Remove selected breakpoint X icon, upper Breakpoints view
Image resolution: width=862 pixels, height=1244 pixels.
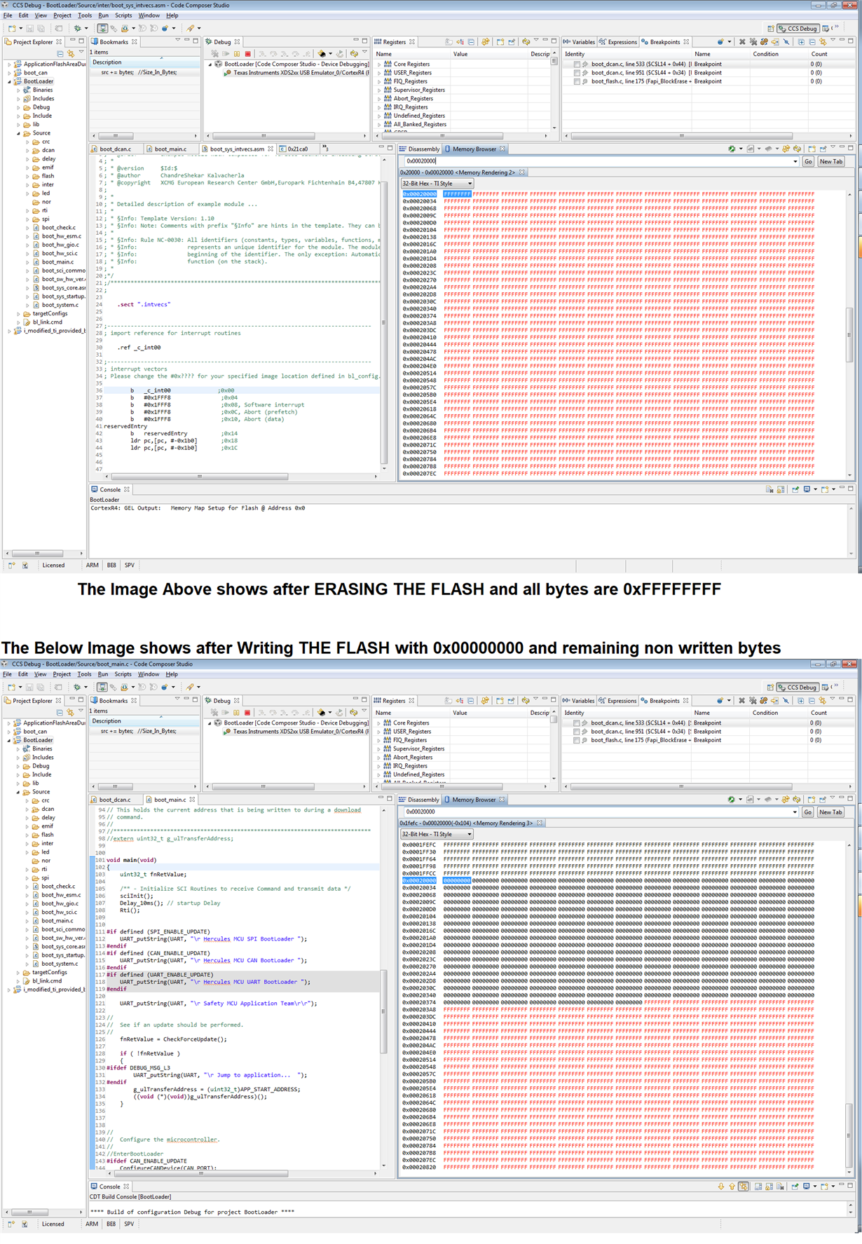[742, 42]
